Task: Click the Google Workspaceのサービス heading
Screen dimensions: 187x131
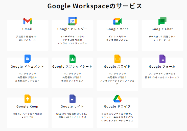Action: (95, 6)
